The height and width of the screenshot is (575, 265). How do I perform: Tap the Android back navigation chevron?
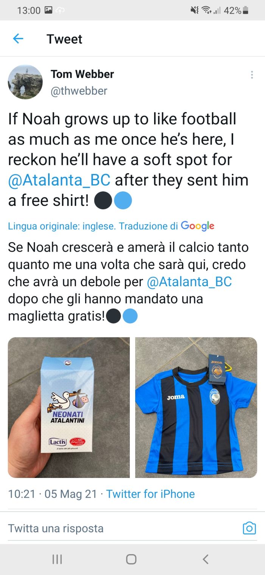tap(205, 559)
